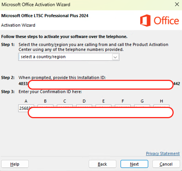Image resolution: width=182 pixels, height=171 pixels.
Task: Focus Confirmation ID field G
Action: click(142, 106)
